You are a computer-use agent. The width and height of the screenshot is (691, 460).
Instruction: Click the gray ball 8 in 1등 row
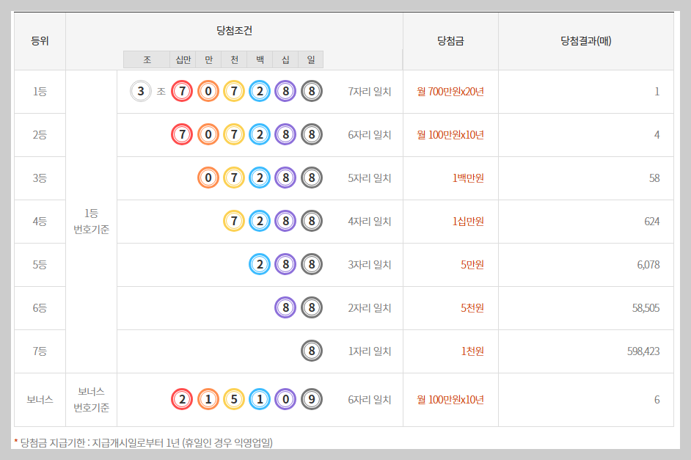coord(312,91)
